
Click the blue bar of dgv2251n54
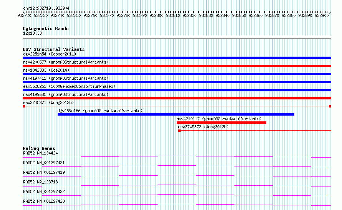(177, 58)
